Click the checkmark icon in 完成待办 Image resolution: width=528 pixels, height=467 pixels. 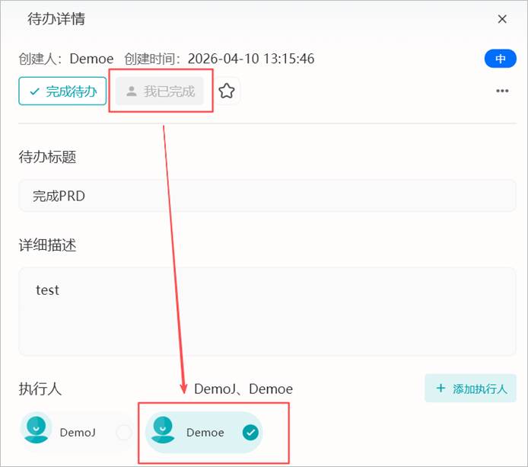[35, 91]
